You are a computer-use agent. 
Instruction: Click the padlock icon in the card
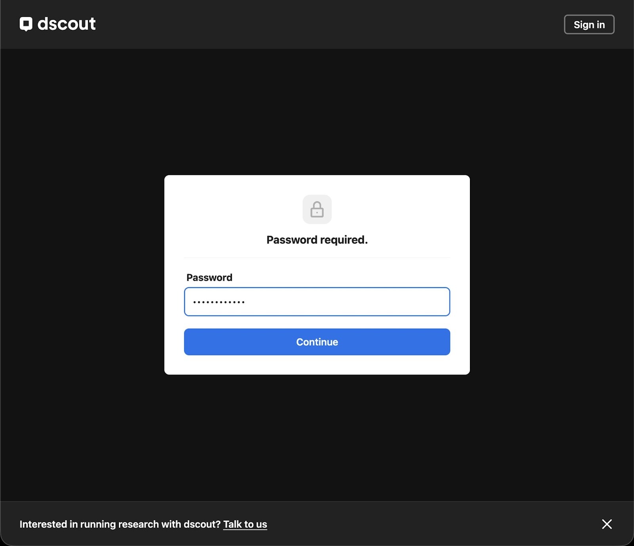pyautogui.click(x=317, y=209)
